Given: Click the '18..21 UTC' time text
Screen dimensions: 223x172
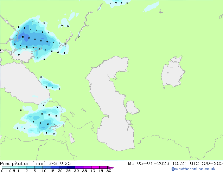Looking at the screenshot, I should pyautogui.click(x=185, y=164).
